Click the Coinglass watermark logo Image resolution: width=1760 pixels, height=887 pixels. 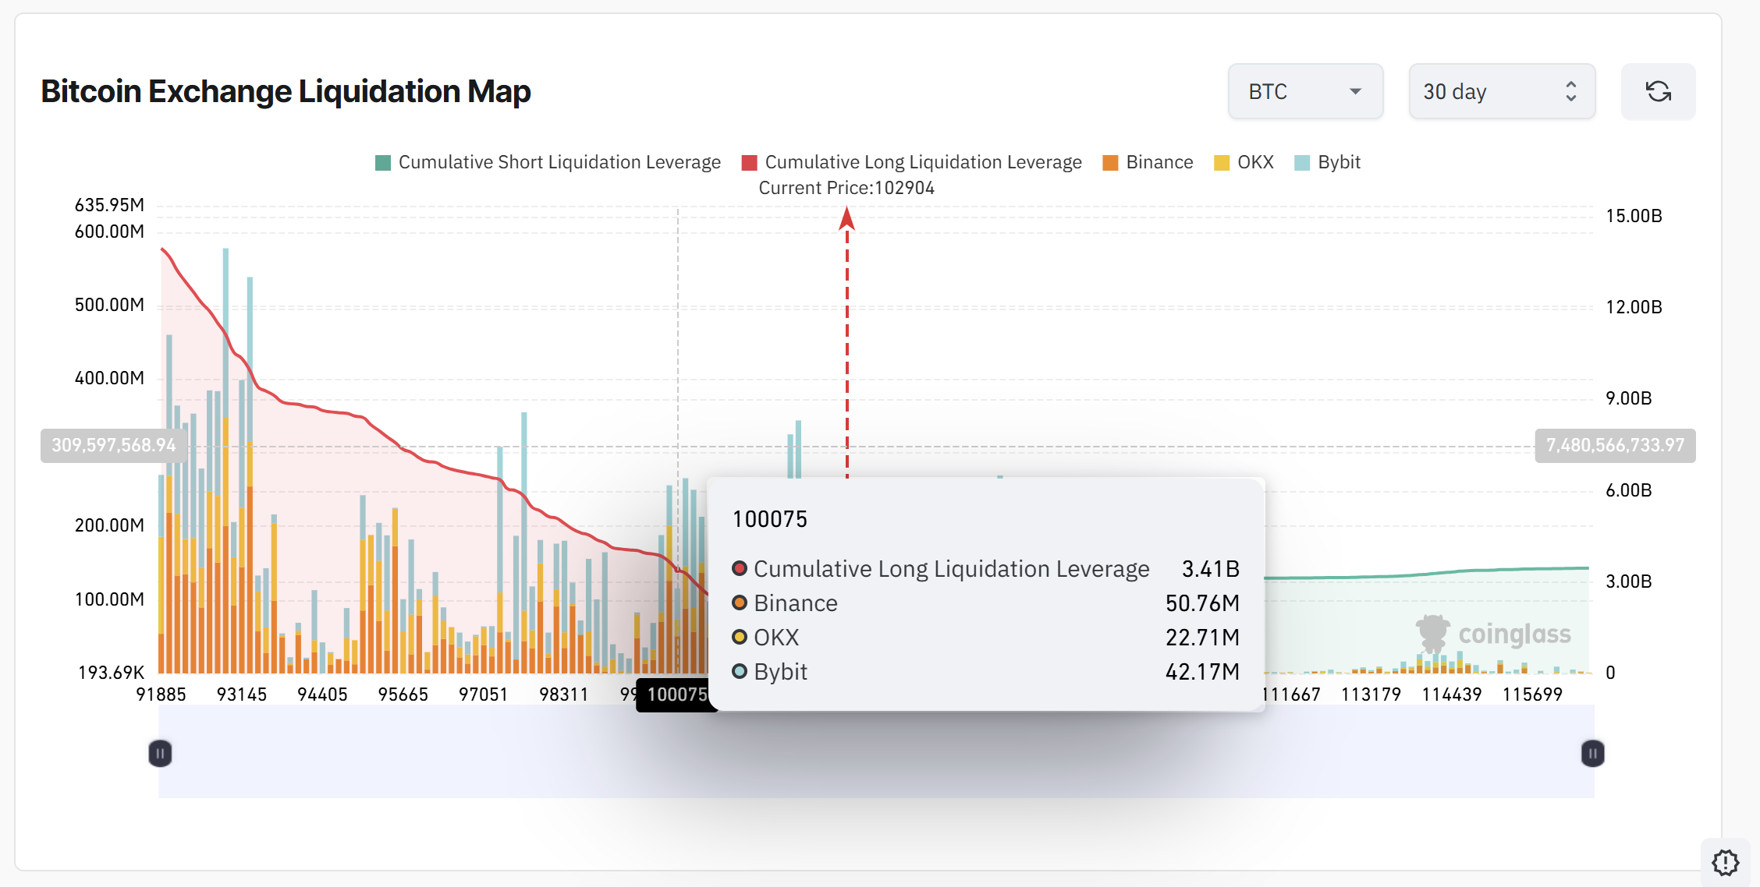click(x=1432, y=633)
